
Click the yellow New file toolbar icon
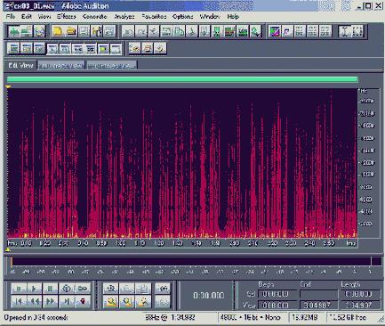tap(58, 31)
